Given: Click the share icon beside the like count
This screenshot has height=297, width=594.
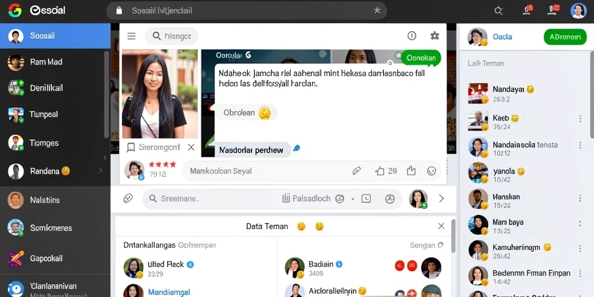Looking at the screenshot, I should pos(411,171).
